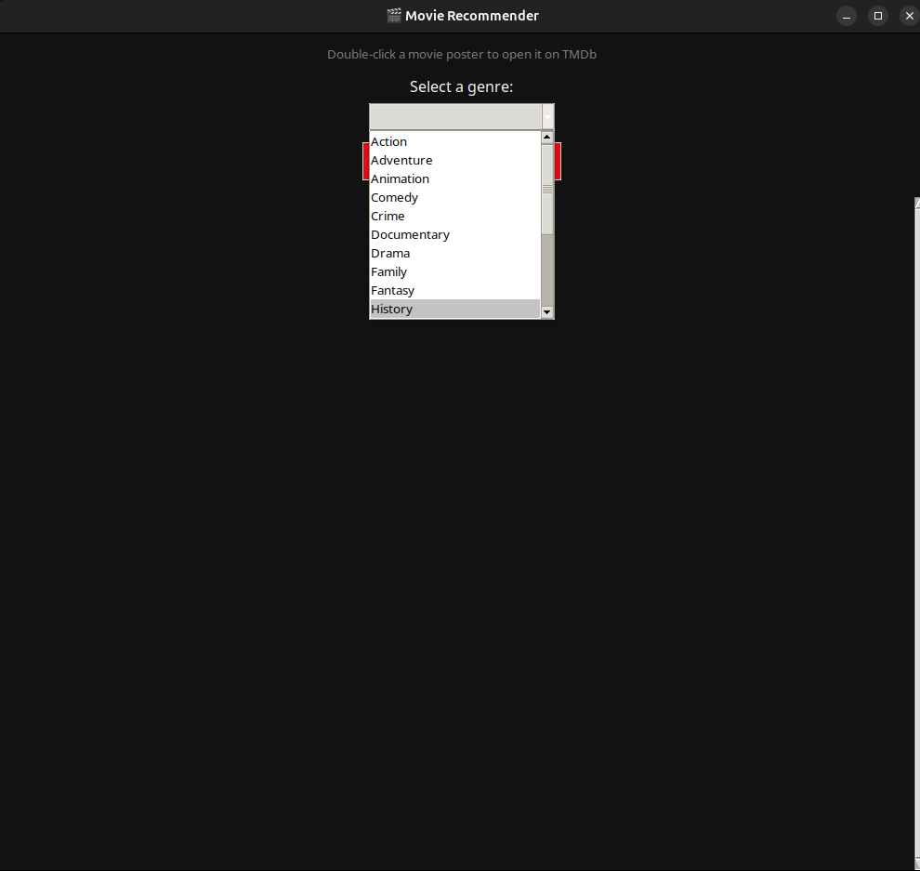Click inside the genre combobox field
Image resolution: width=920 pixels, height=871 pixels.
455,117
